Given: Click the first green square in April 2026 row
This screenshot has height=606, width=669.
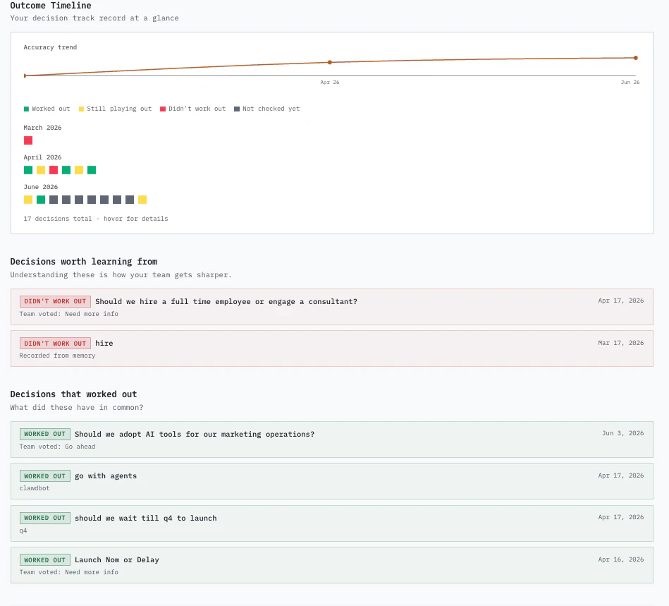Looking at the screenshot, I should pos(28,170).
